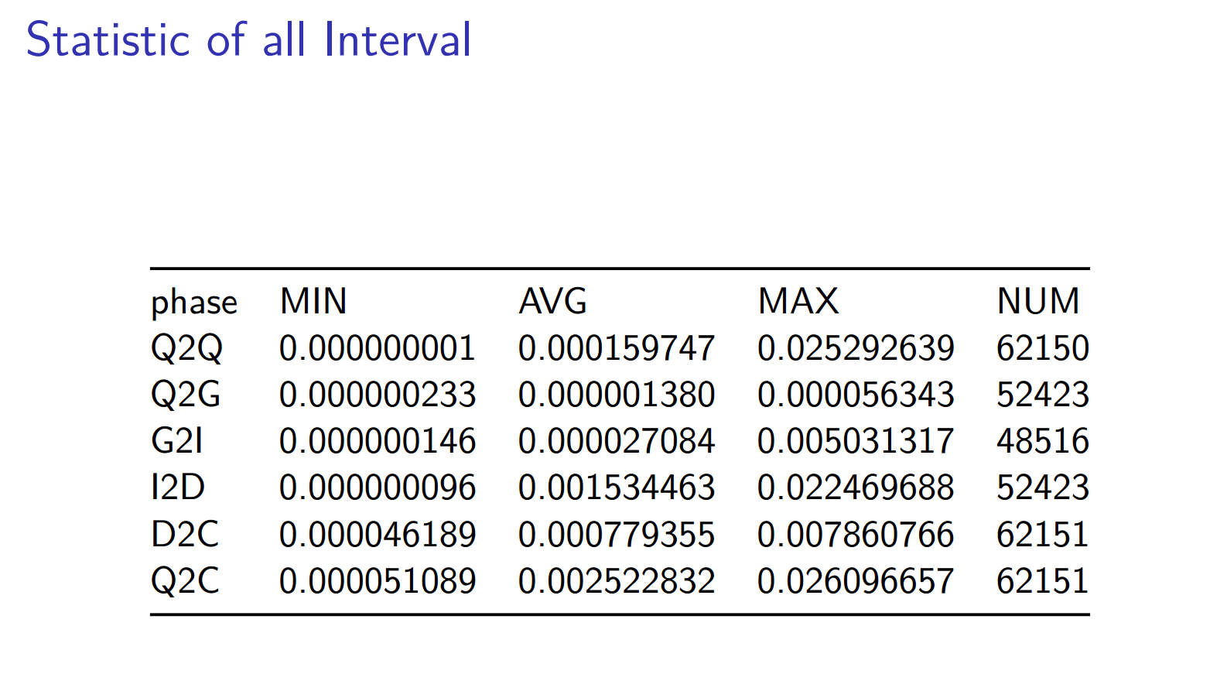Select the G2I count 48516
1227x674 pixels.
1042,441
